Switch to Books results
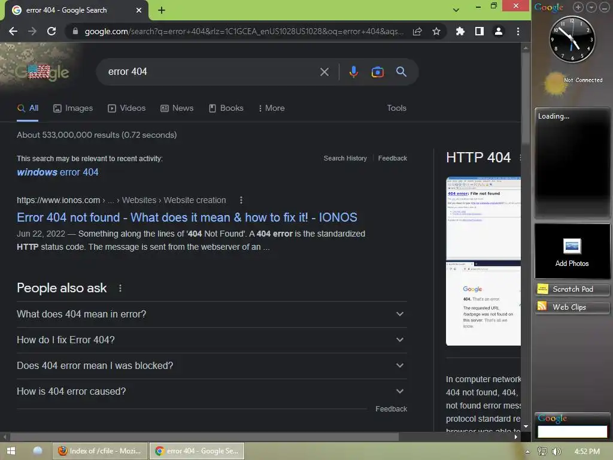The width and height of the screenshot is (613, 460). [x=226, y=108]
